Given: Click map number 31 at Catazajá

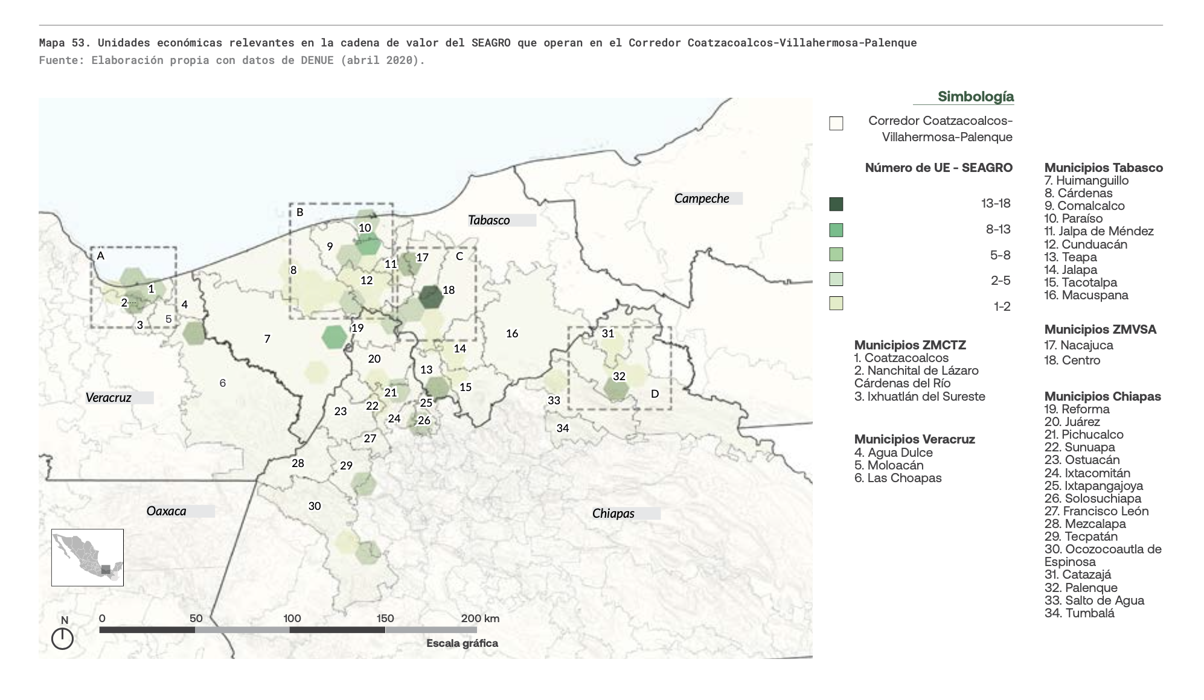Looking at the screenshot, I should [x=608, y=334].
